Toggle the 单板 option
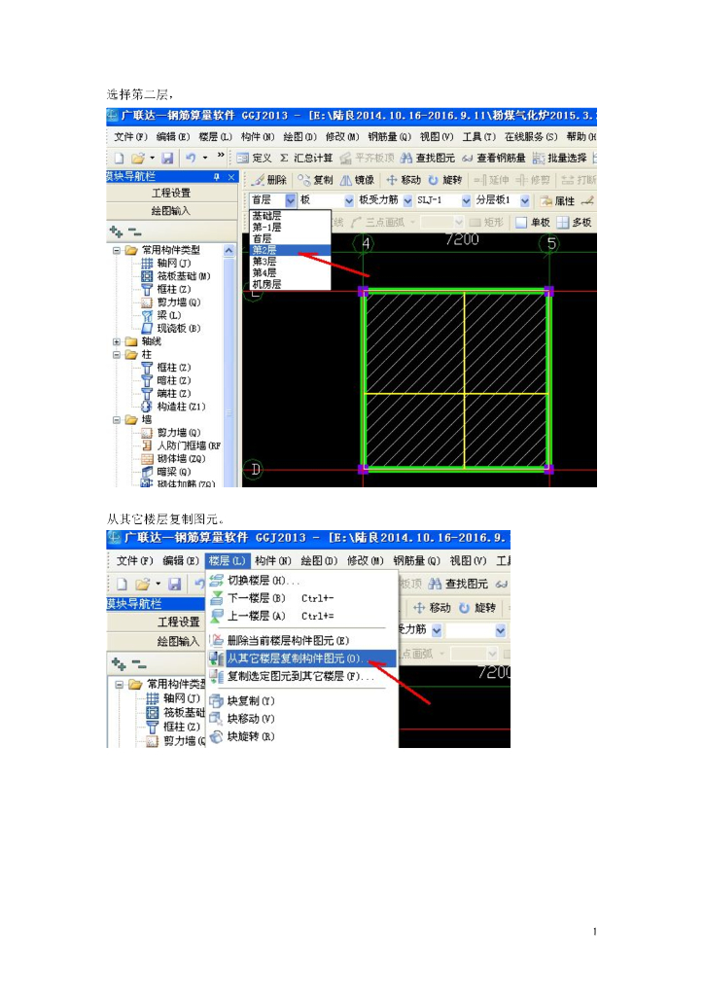The width and height of the screenshot is (704, 996). 533,222
